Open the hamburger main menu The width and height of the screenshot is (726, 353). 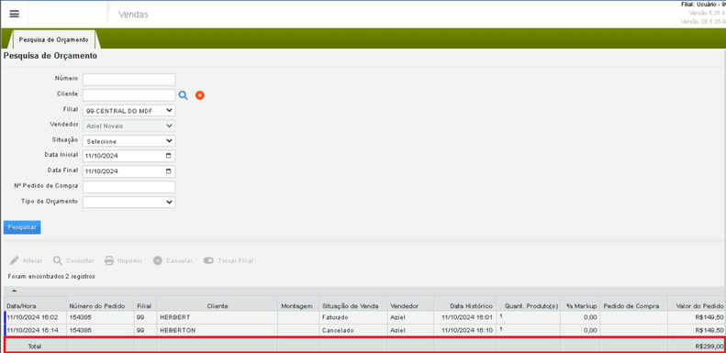coord(15,14)
